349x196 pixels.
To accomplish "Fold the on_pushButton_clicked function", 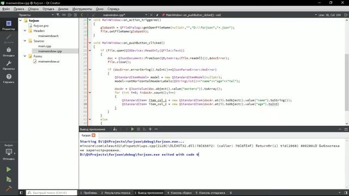I will pyautogui.click(x=90, y=42).
